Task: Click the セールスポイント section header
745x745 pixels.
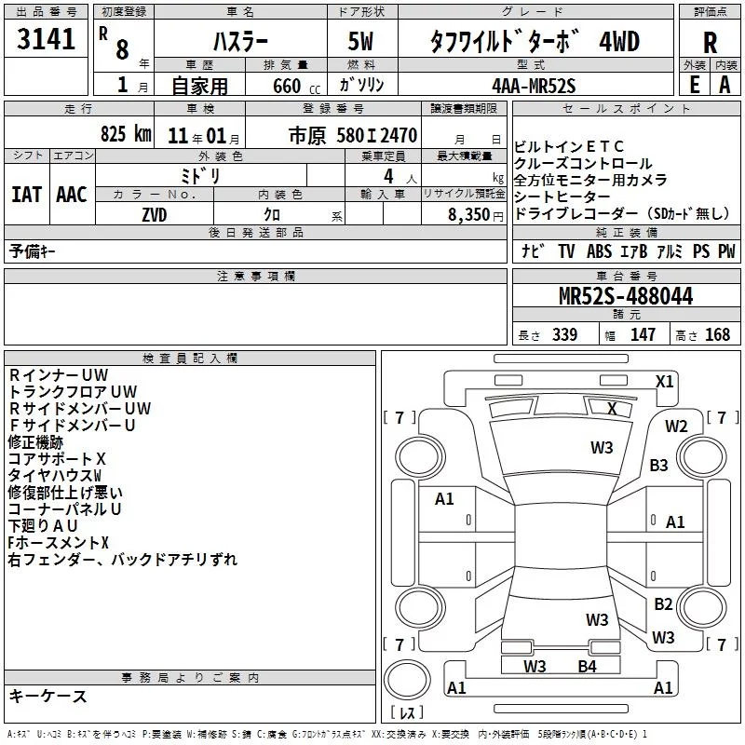Action: click(x=626, y=109)
